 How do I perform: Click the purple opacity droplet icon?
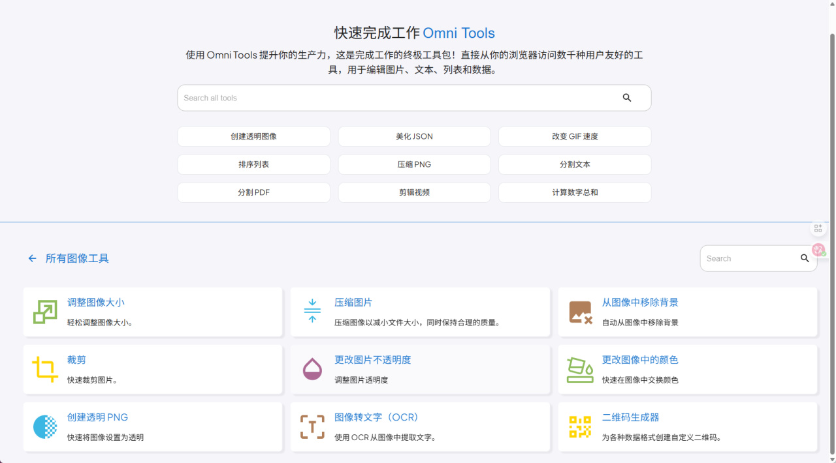tap(312, 370)
